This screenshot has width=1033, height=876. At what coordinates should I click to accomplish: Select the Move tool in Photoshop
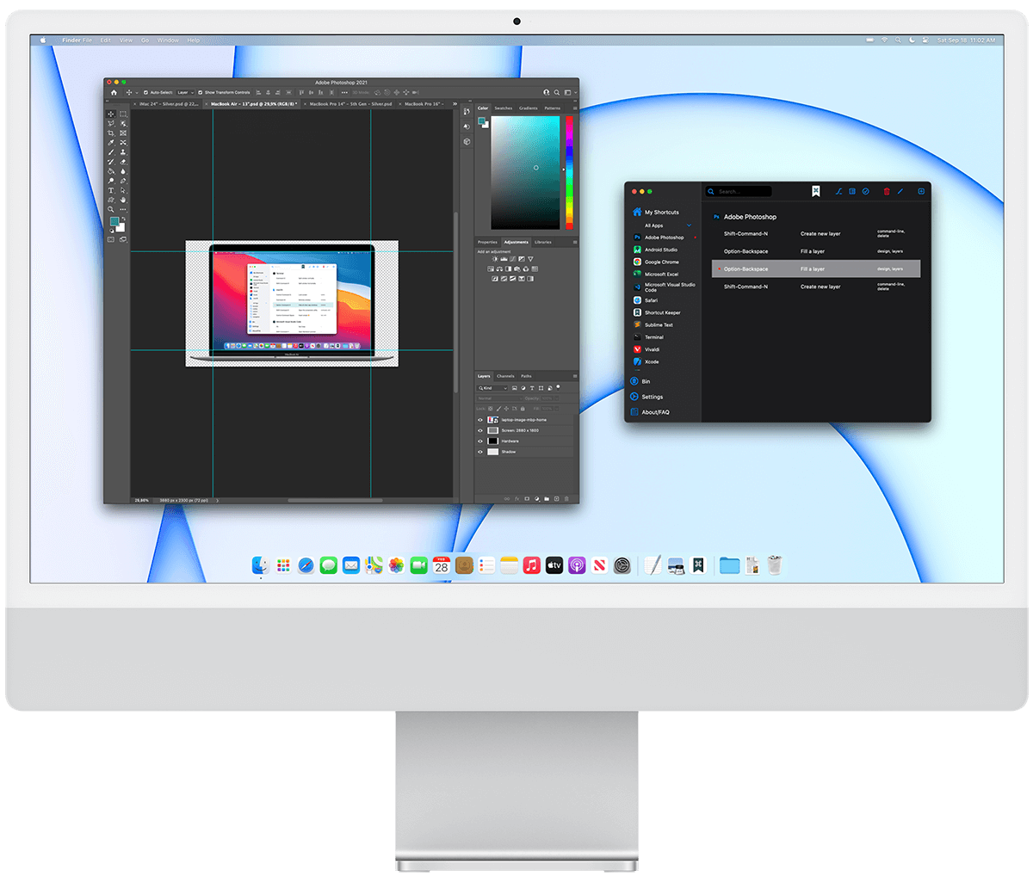pyautogui.click(x=111, y=114)
